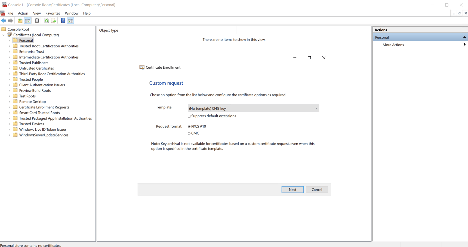This screenshot has height=247, width=468.
Task: Click More Actions in the Actions pane
Action: (393, 45)
